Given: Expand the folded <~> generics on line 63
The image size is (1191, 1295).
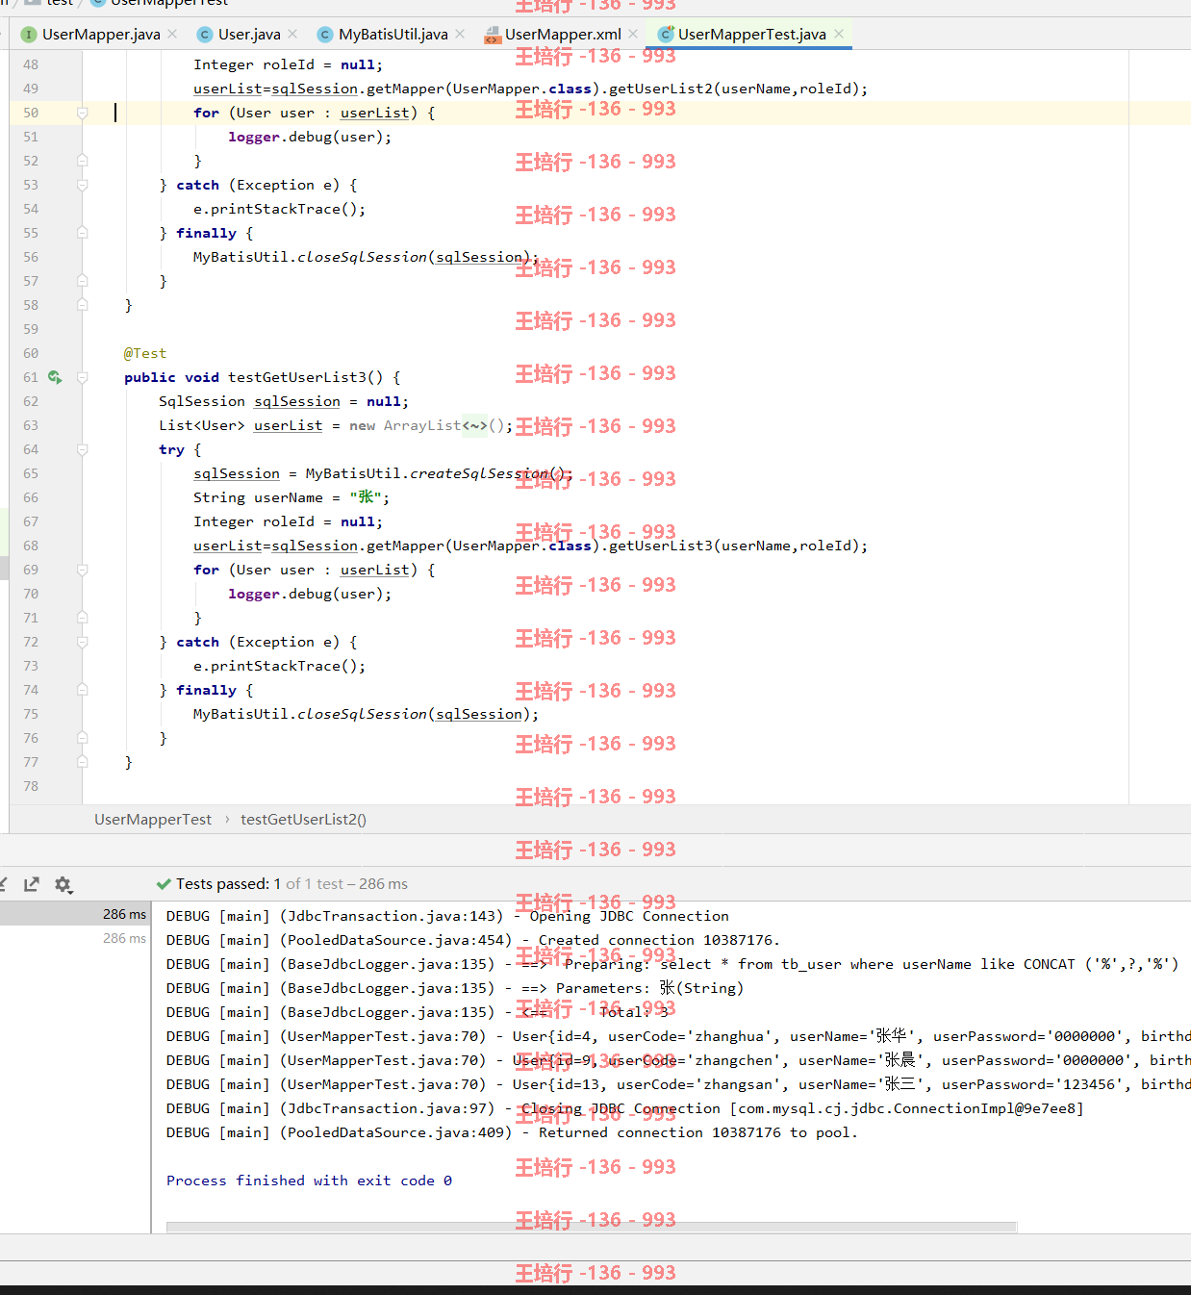Looking at the screenshot, I should point(475,425).
